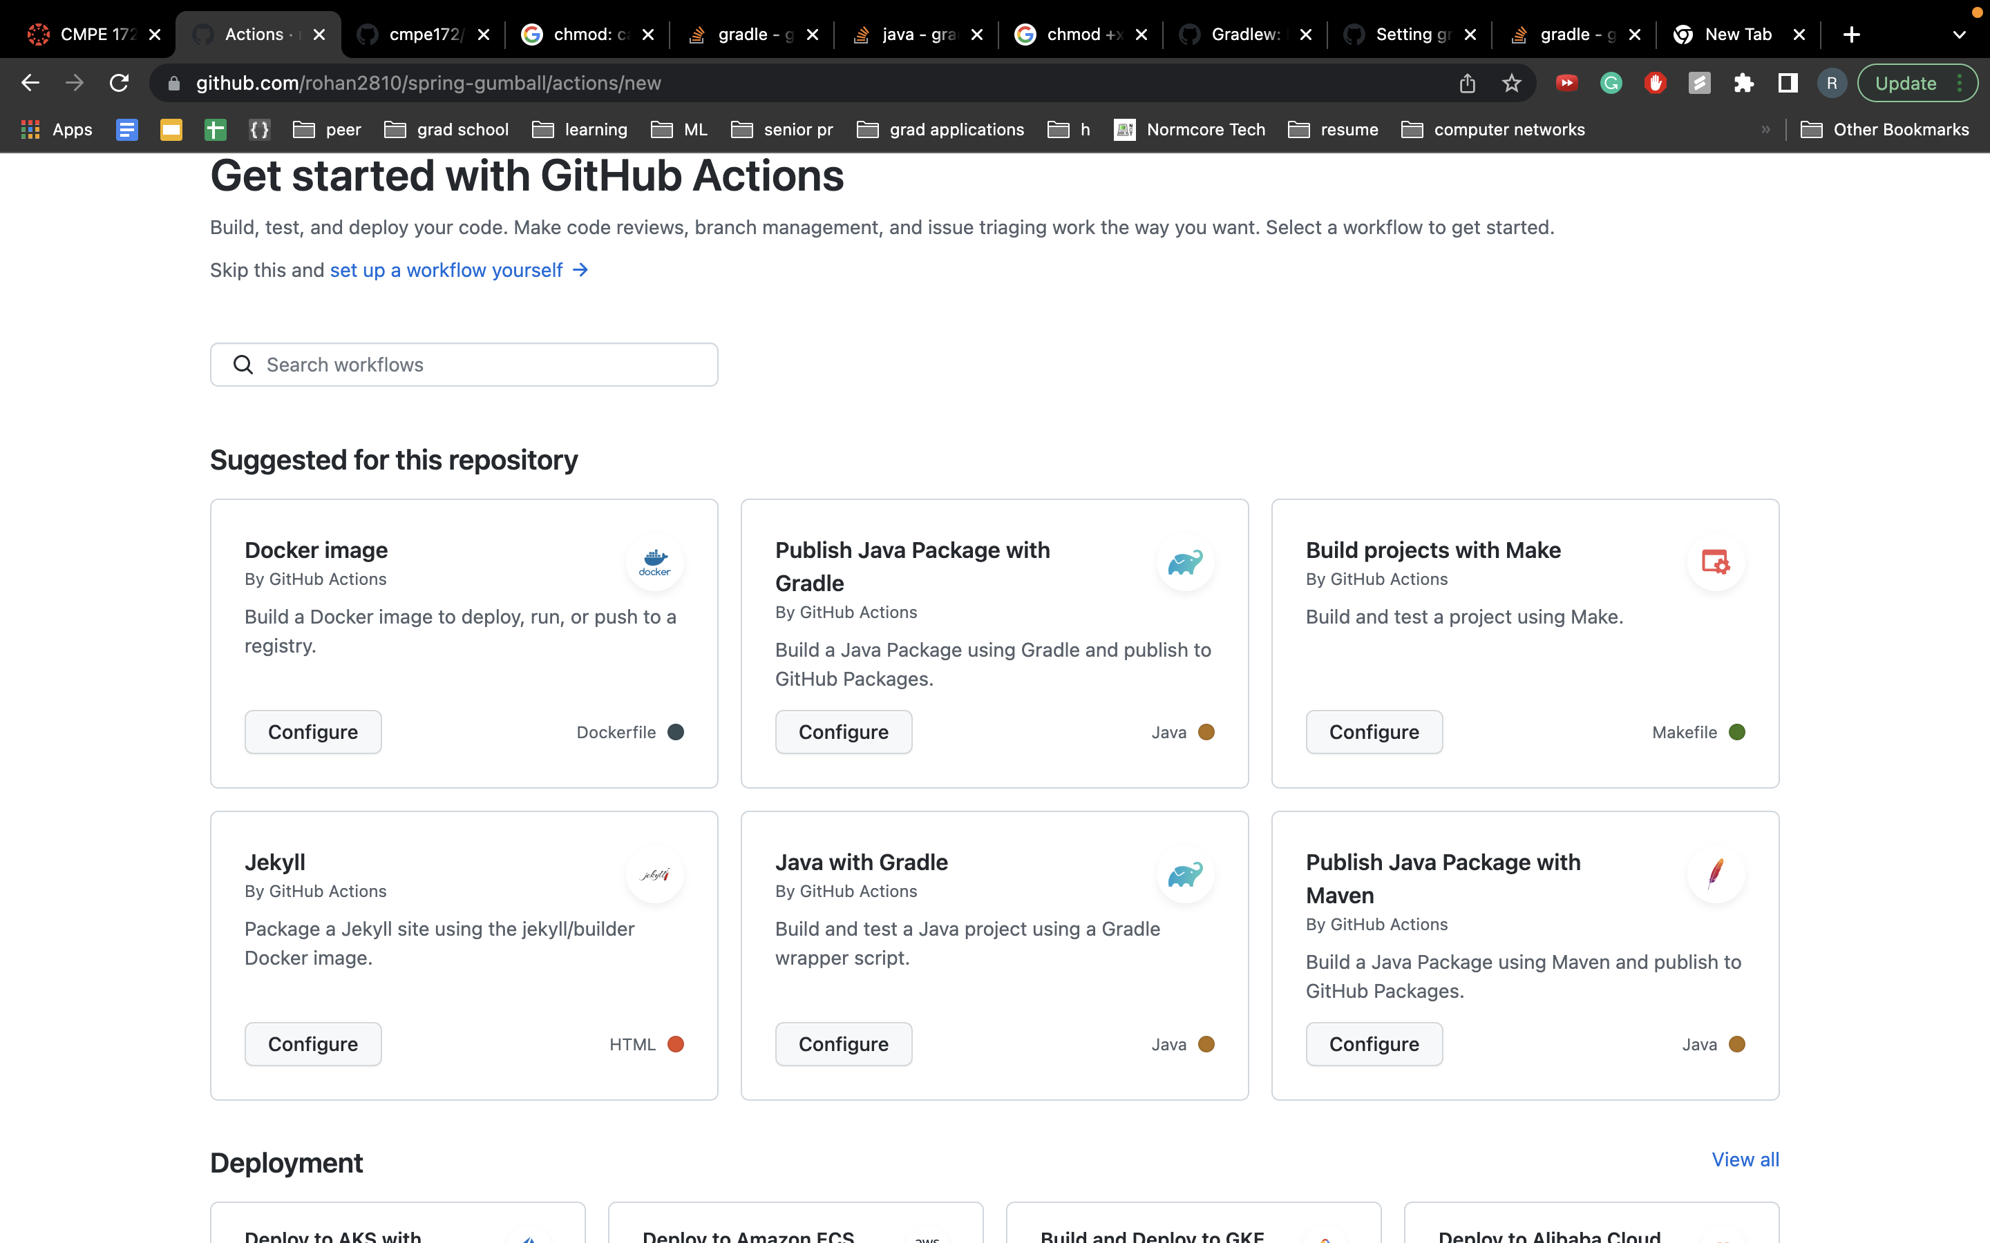Click the Dockerfile language color dot
The width and height of the screenshot is (1990, 1243).
tap(676, 732)
